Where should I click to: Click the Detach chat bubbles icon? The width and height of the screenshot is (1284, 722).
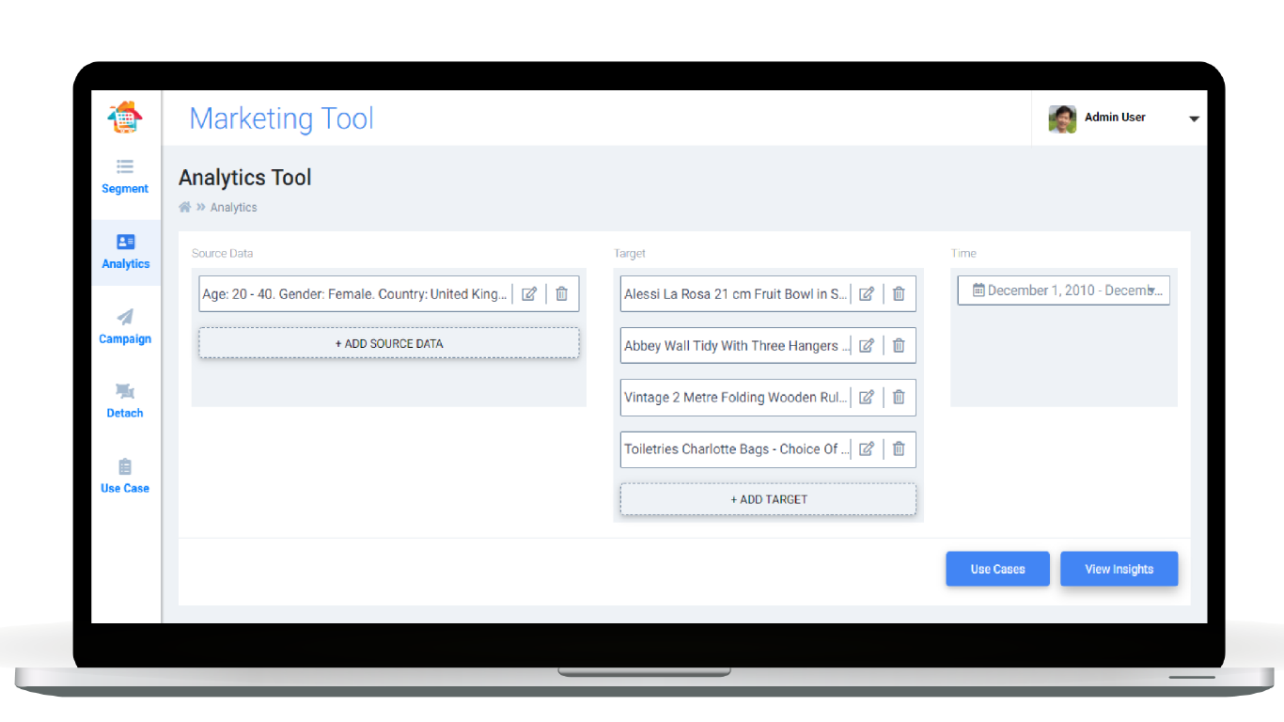click(125, 391)
